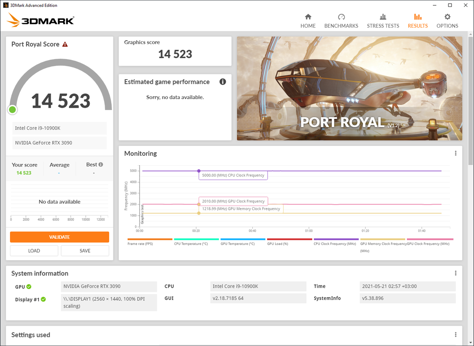Toggle the CPU Clock Frequency legend
This screenshot has width=474, height=346.
coord(336,241)
